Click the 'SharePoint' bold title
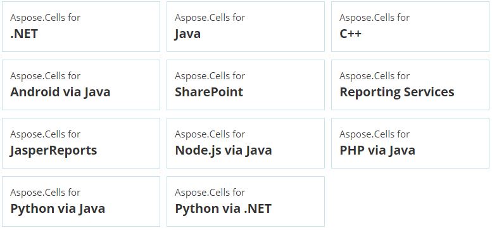 (x=209, y=92)
